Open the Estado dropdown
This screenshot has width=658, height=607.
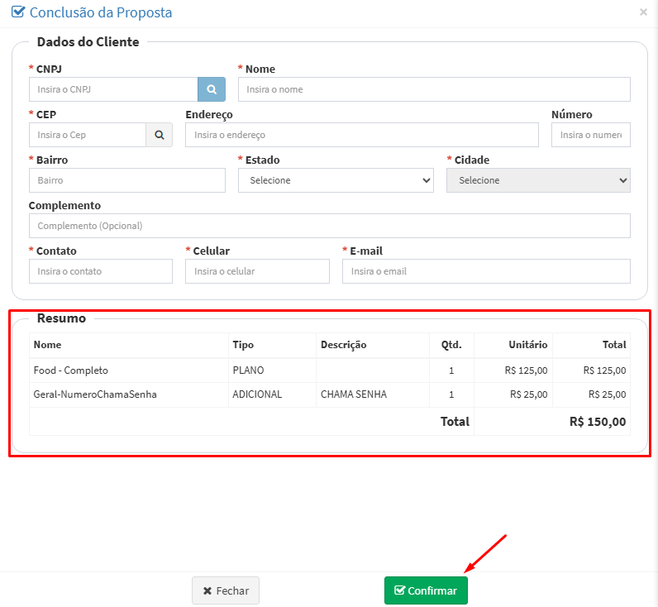[336, 180]
